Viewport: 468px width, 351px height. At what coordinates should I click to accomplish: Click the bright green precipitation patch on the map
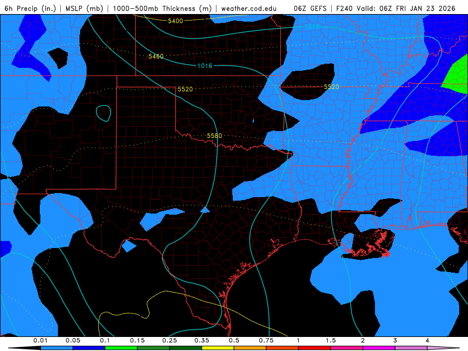[457, 76]
